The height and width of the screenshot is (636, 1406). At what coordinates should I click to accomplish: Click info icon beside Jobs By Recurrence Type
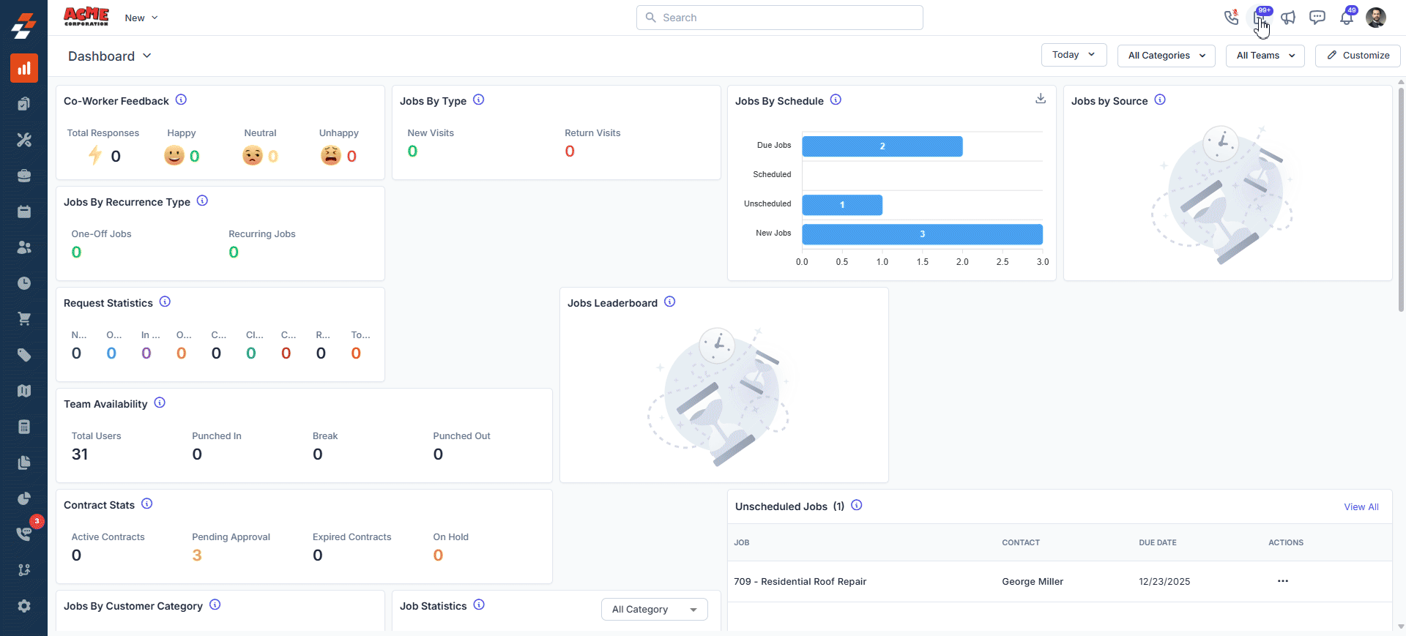point(203,201)
